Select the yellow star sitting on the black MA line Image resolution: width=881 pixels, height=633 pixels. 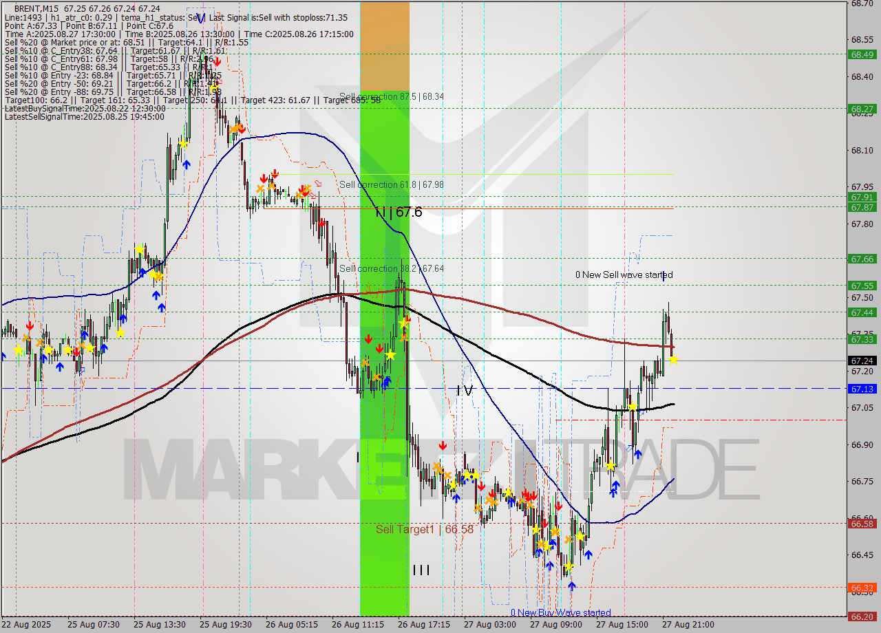[x=632, y=407]
